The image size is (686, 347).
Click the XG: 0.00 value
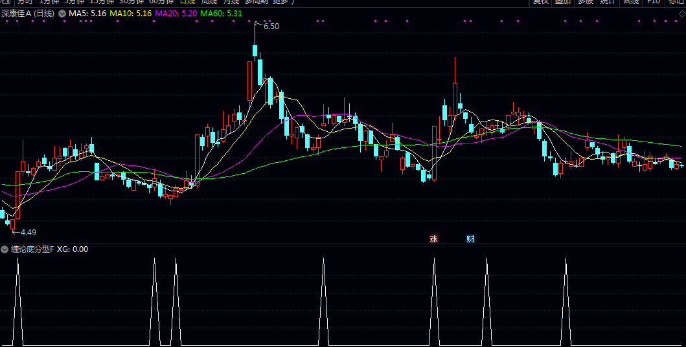73,249
